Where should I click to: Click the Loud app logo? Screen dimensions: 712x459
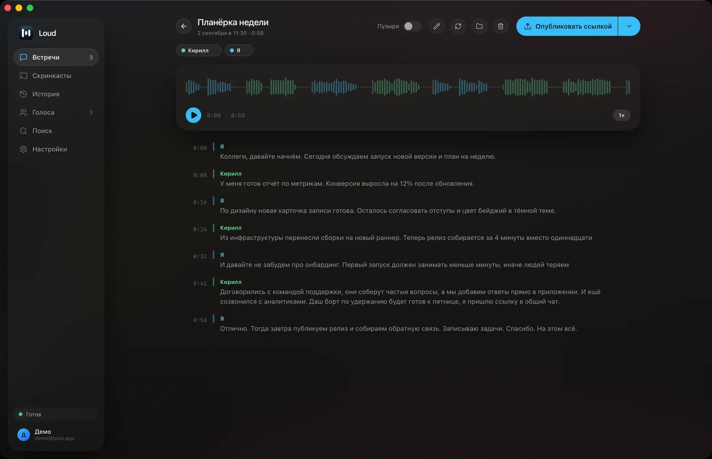[x=26, y=33]
